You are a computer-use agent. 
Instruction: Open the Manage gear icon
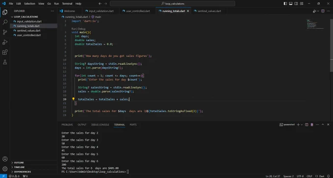[x=5, y=169]
